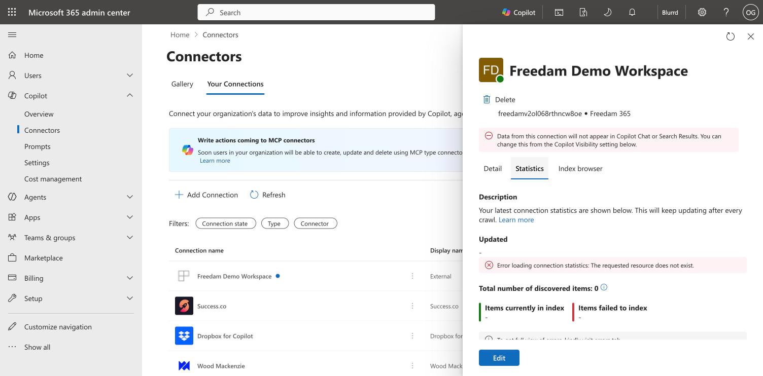The width and height of the screenshot is (763, 376).
Task: Collapse the Copilot navigation section
Action: 130,95
